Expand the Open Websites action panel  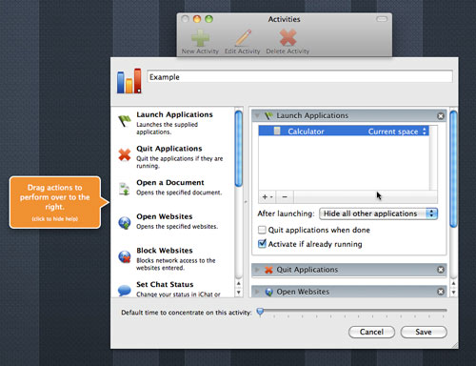[257, 292]
